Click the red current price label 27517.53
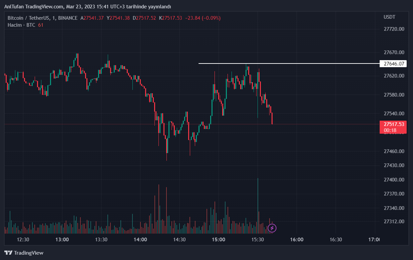 (394, 124)
